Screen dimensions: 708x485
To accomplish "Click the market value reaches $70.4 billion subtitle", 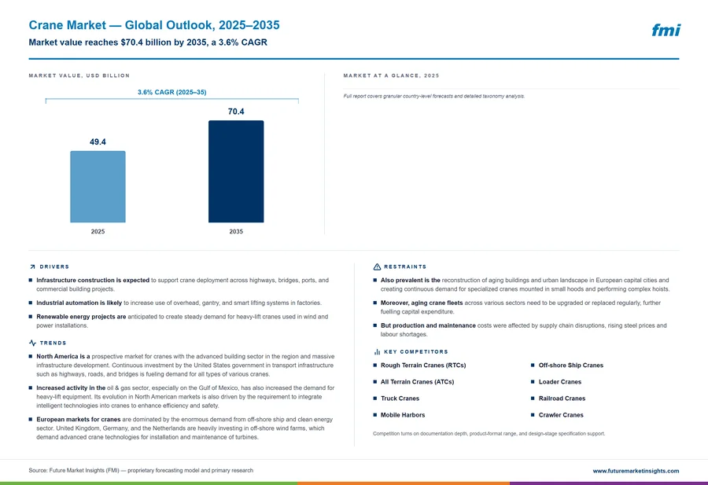I will pyautogui.click(x=148, y=42).
